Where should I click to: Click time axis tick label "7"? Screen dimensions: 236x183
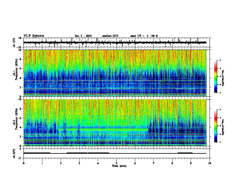point(154,163)
